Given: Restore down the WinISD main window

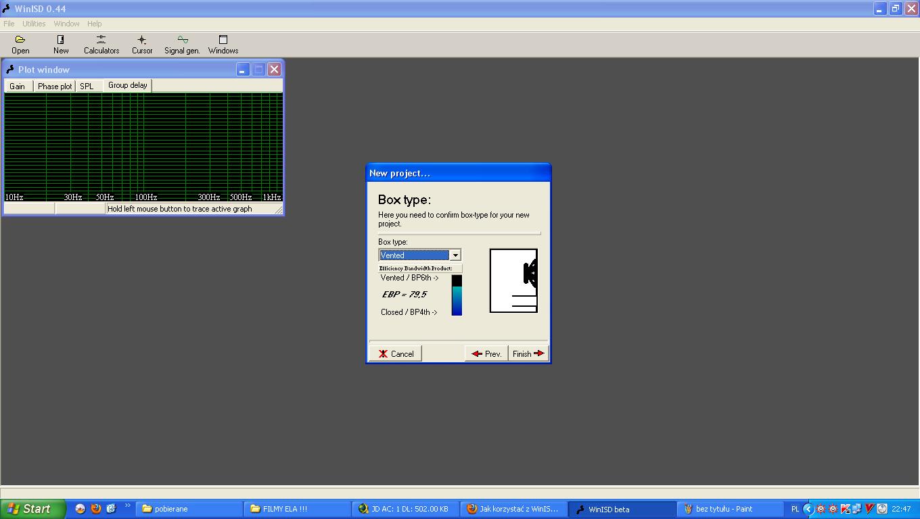Looking at the screenshot, I should tap(895, 9).
